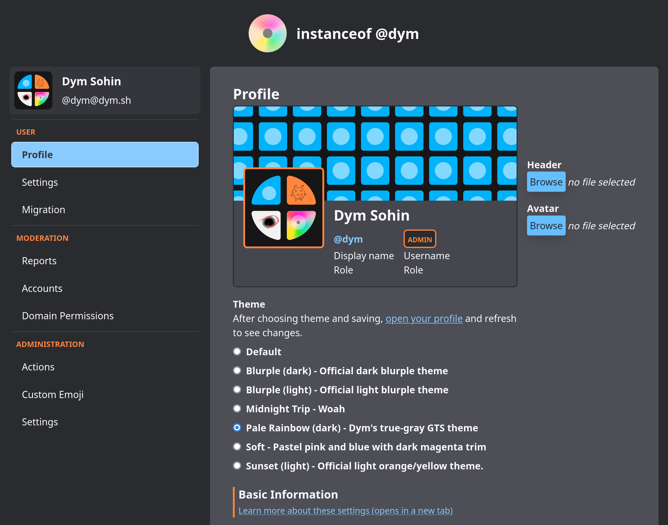
Task: Open Domain Permissions section
Action: pyautogui.click(x=68, y=316)
